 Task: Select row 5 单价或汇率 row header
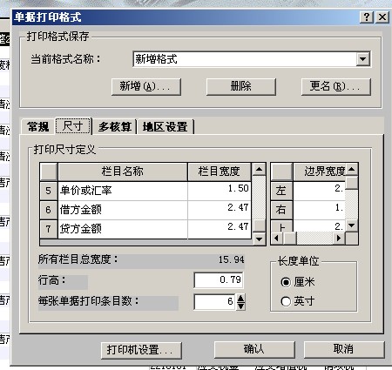tap(48, 191)
